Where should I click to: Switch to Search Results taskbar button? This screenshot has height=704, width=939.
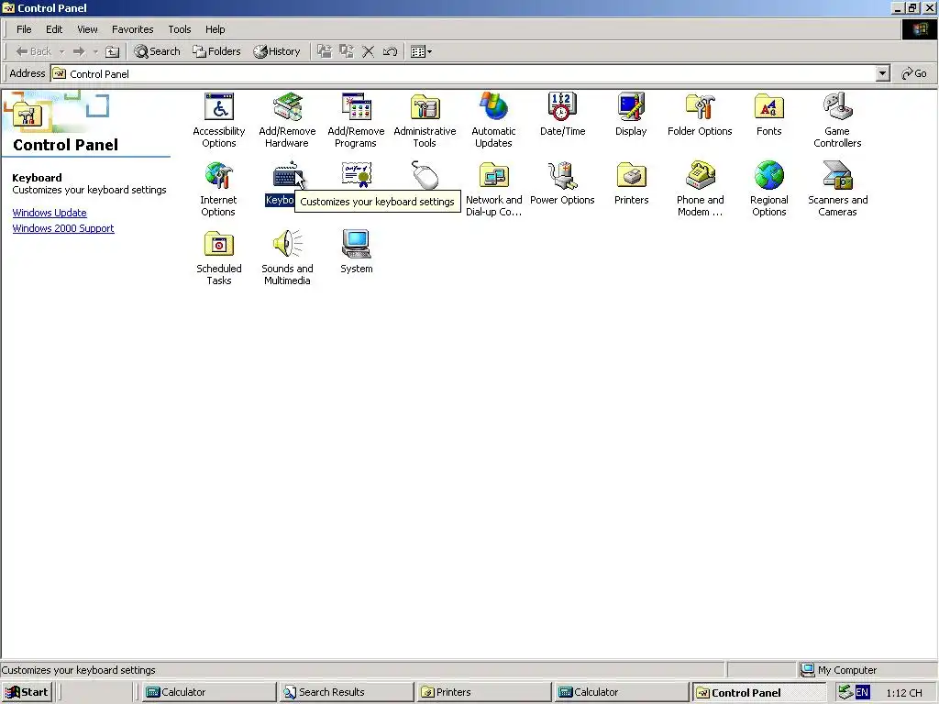(x=346, y=692)
